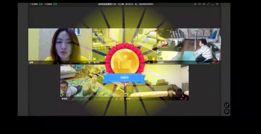Click thumbs-up count badge on bottom-left student video
The height and width of the screenshot is (134, 261).
coord(63,95)
